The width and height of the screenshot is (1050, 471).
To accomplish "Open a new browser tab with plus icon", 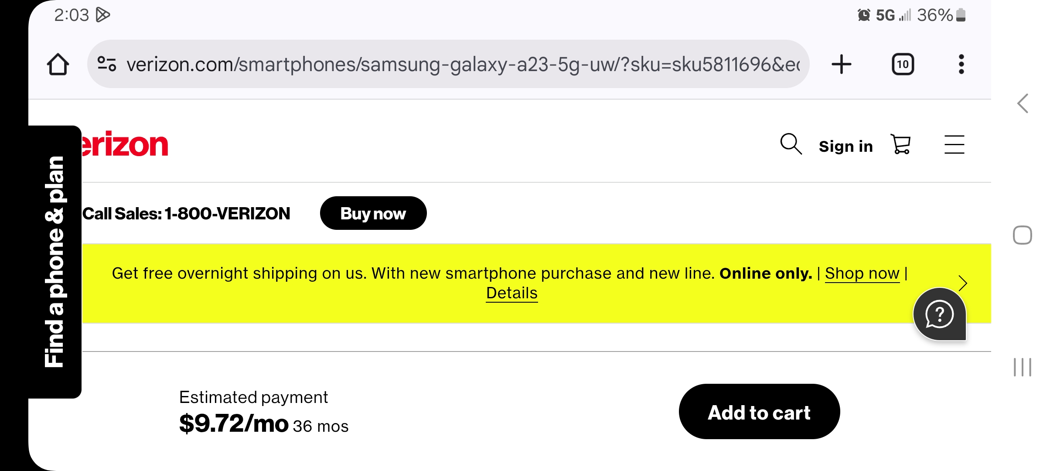I will pos(842,65).
